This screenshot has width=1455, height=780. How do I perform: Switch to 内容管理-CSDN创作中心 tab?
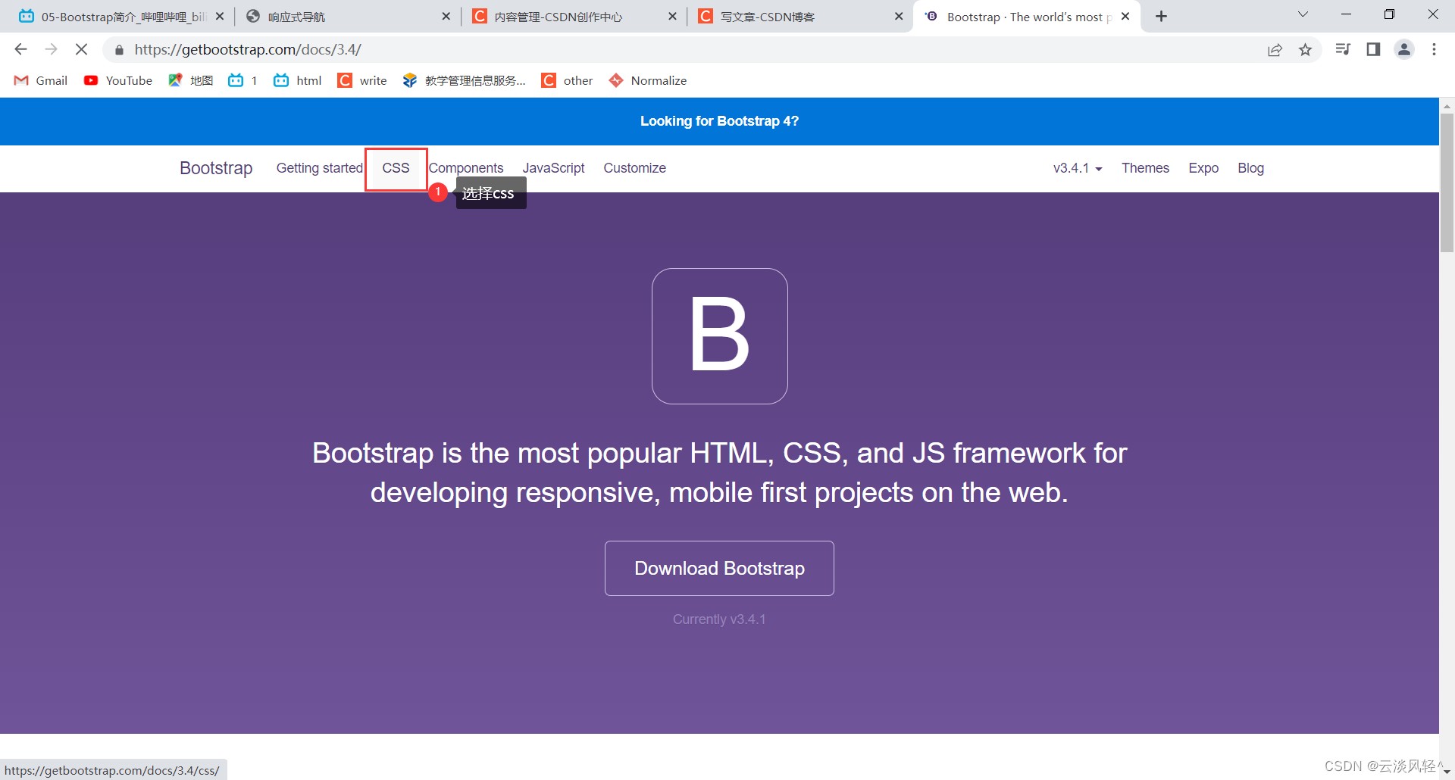[574, 16]
